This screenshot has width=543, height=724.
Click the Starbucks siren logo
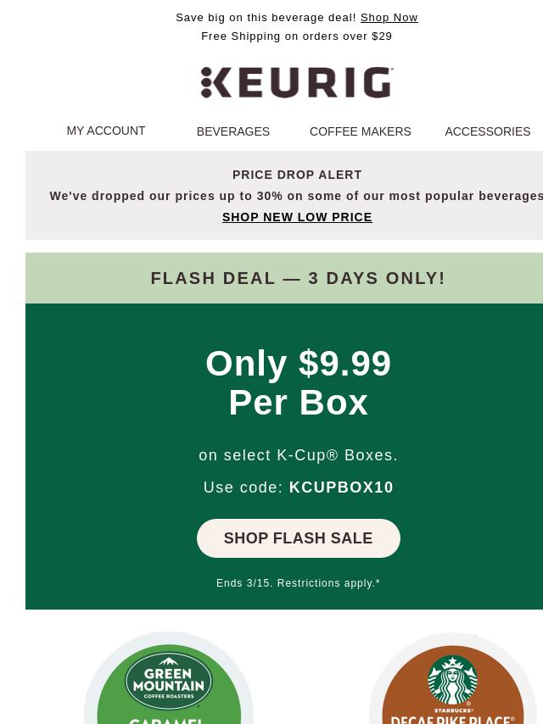click(453, 680)
